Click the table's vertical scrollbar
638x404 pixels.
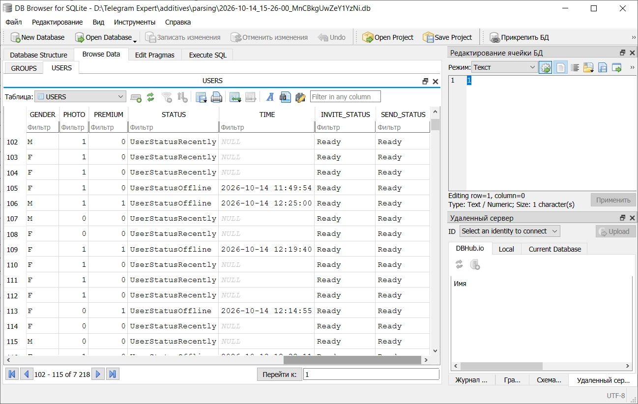coord(435,124)
